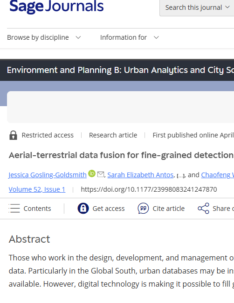Click the Contents list icon
This screenshot has width=234, height=303.
[14, 209]
